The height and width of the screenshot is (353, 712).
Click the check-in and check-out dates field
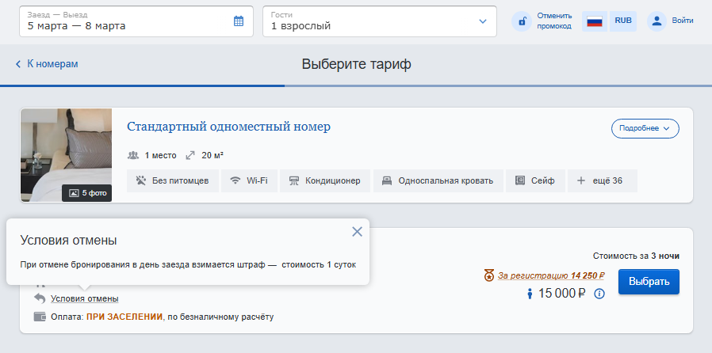pyautogui.click(x=127, y=21)
